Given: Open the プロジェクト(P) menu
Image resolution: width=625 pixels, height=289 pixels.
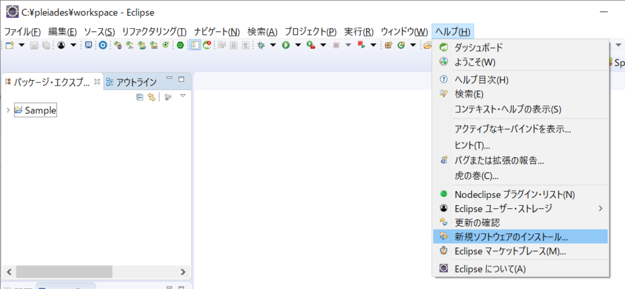Looking at the screenshot, I should tap(311, 31).
